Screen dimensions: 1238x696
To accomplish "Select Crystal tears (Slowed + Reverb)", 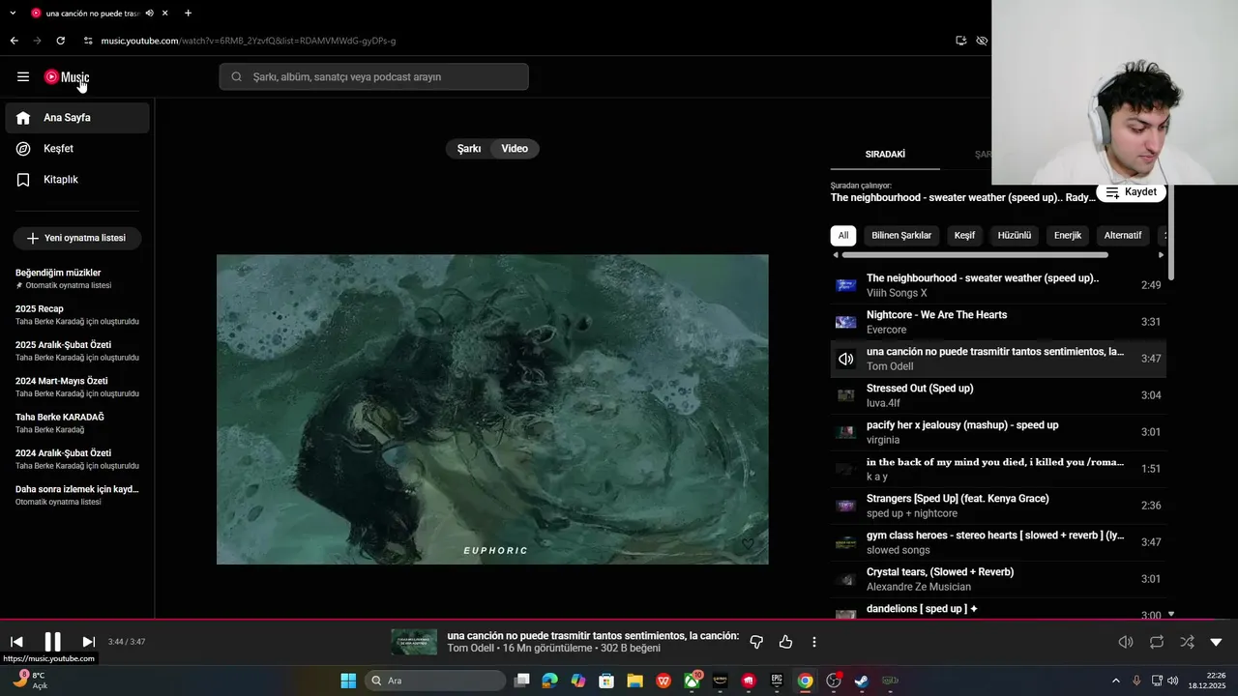I will [x=998, y=579].
